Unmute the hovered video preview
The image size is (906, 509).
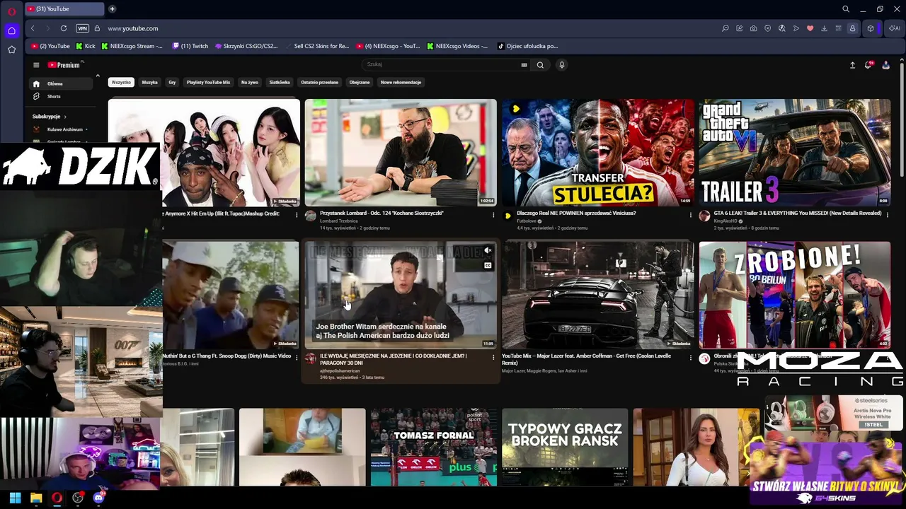[488, 250]
